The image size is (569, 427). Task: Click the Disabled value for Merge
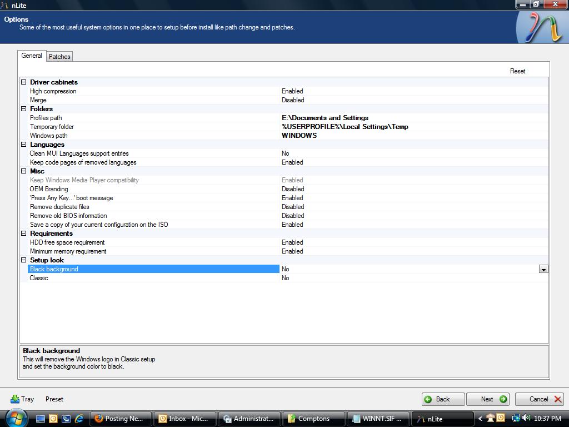click(x=293, y=100)
